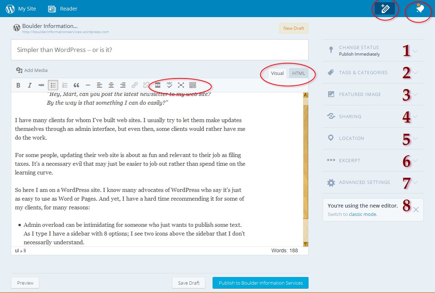The width and height of the screenshot is (435, 293).
Task: Click the three dots icon beside Excerpt
Action: (x=331, y=160)
